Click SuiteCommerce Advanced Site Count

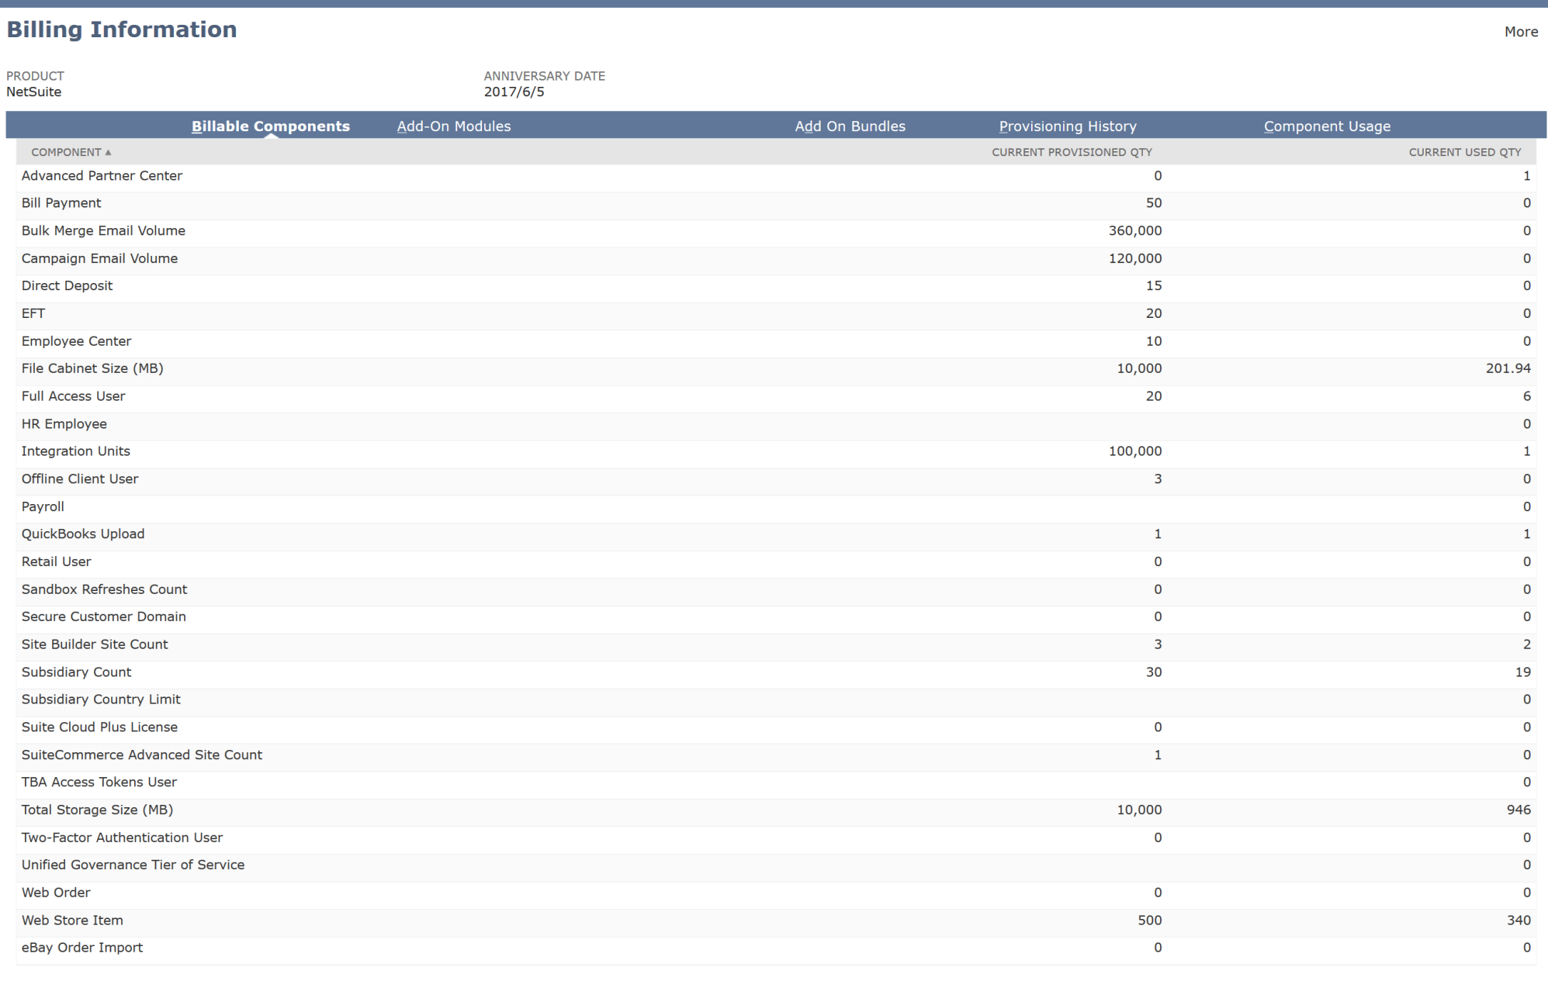click(x=142, y=755)
